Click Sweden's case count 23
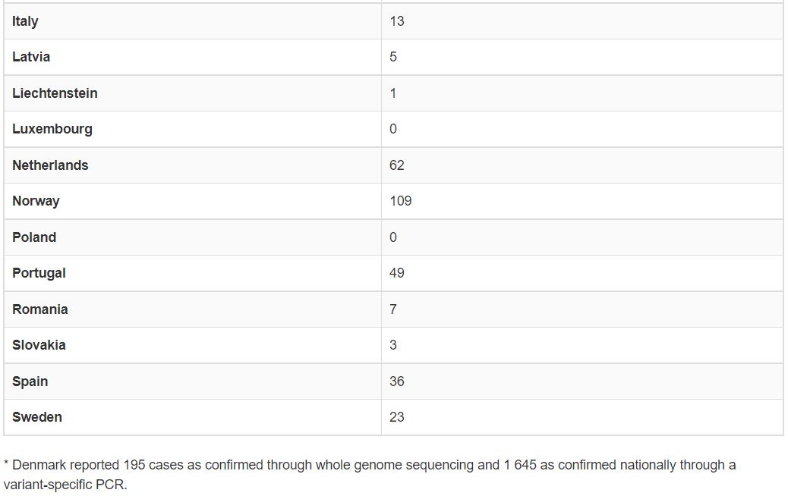 click(x=397, y=417)
